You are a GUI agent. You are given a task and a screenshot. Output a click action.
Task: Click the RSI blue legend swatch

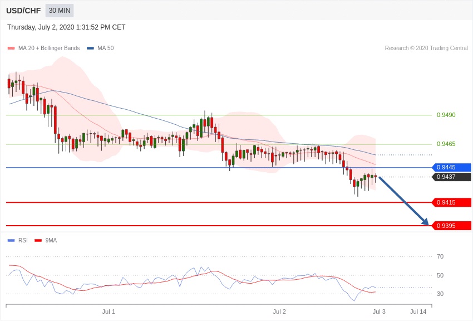11,240
